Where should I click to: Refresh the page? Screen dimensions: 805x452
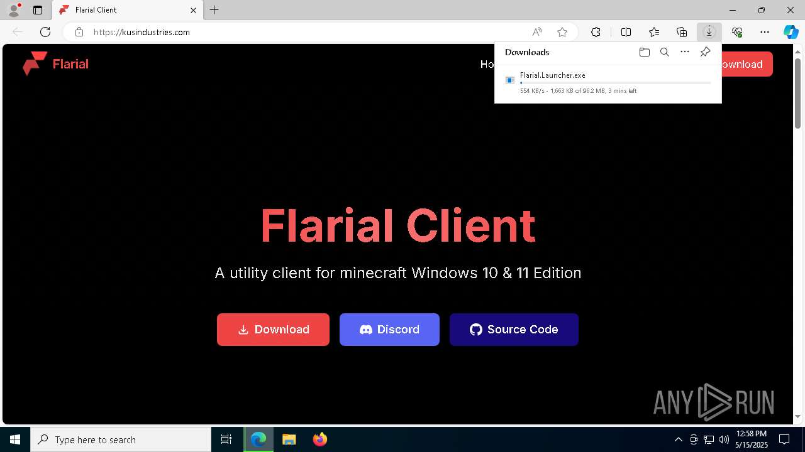[x=45, y=32]
